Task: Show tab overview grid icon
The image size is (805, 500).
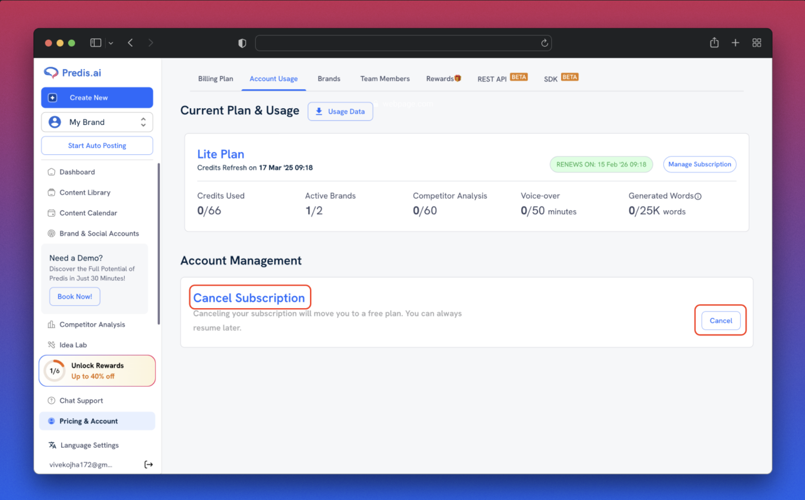Action: pos(756,43)
